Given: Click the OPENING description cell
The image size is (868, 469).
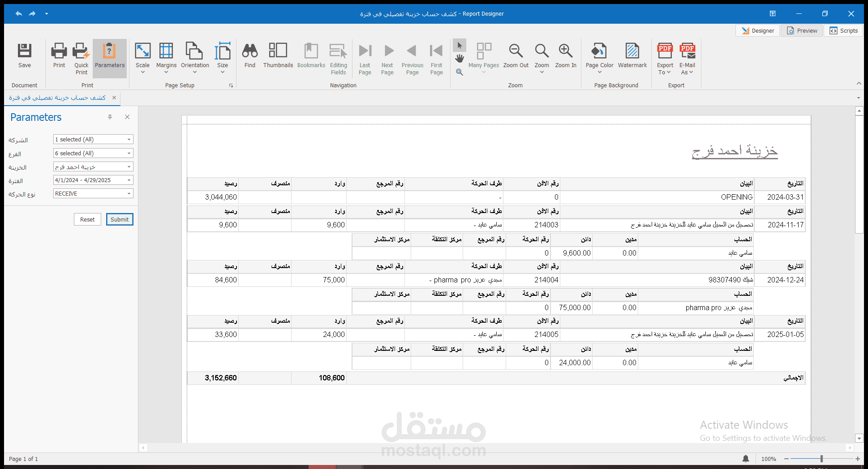Looking at the screenshot, I should 657,197.
